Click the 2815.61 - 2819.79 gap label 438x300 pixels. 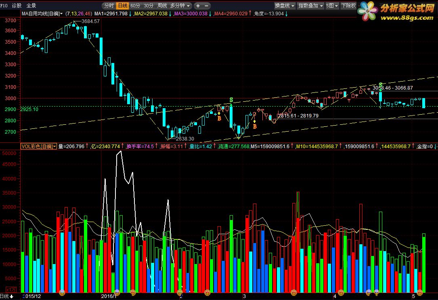pos(298,115)
